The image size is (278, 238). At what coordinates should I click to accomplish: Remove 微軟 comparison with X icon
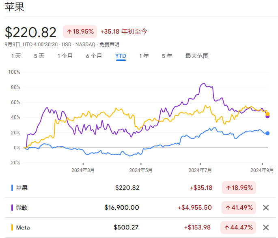pyautogui.click(x=266, y=208)
